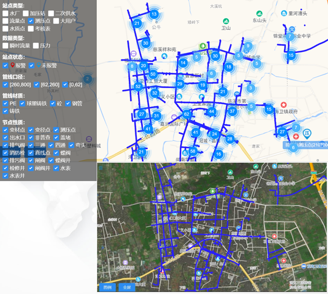Expand the cluster marker numbered 44
Screen dimensions: 328x294
point(211,111)
